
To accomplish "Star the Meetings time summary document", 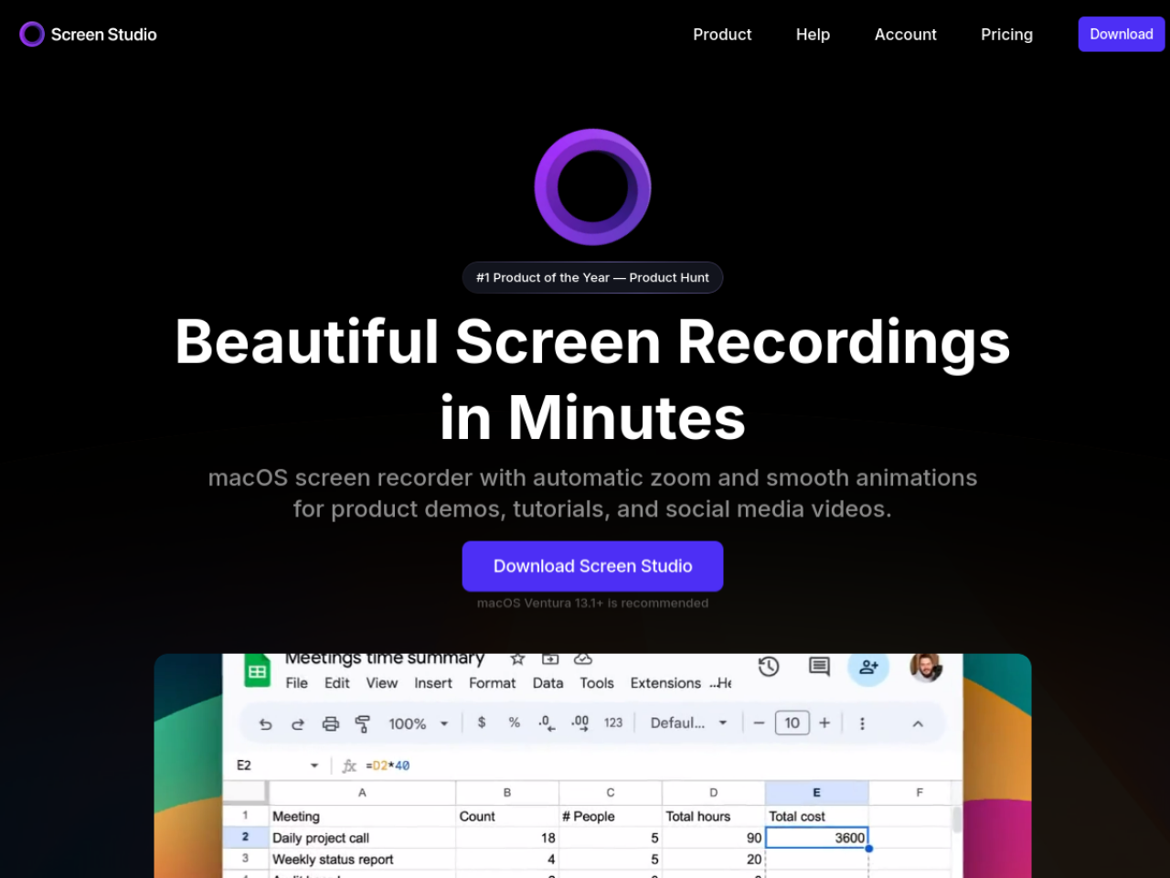I will pyautogui.click(x=517, y=658).
